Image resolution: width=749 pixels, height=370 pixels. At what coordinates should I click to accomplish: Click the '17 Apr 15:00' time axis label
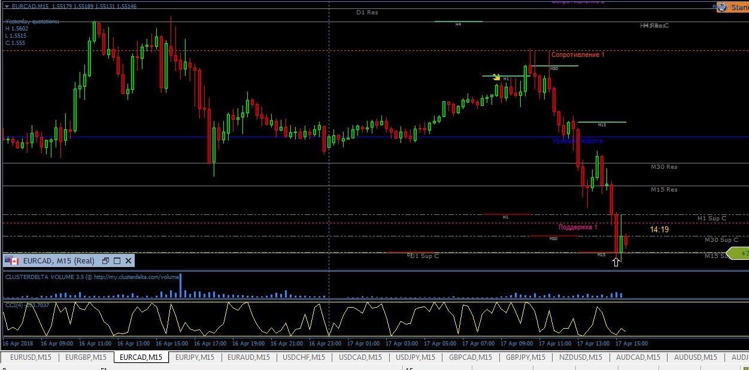(x=632, y=344)
